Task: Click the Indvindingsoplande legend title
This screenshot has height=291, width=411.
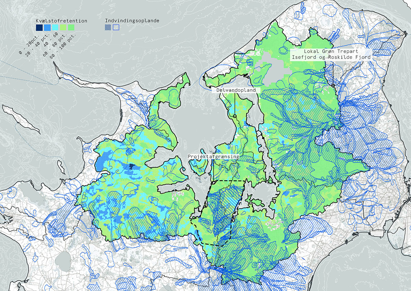Action: point(132,21)
